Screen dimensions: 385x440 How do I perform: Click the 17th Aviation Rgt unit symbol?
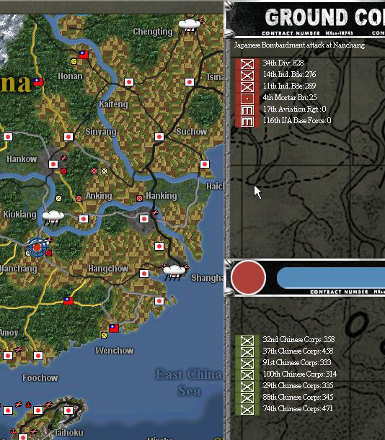click(x=247, y=110)
